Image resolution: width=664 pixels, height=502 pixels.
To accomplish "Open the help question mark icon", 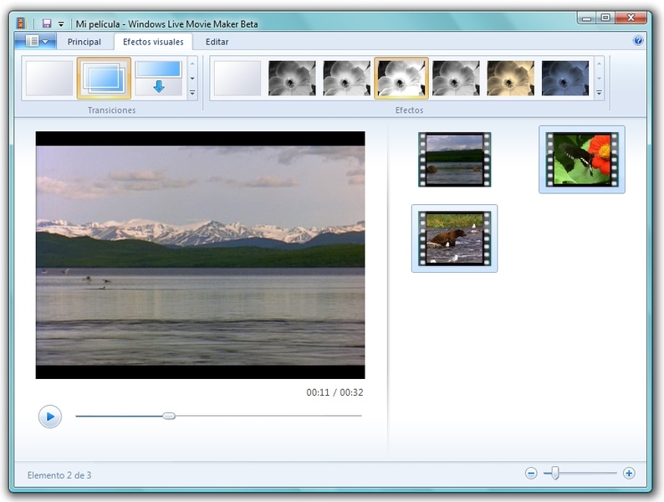I will pos(638,41).
